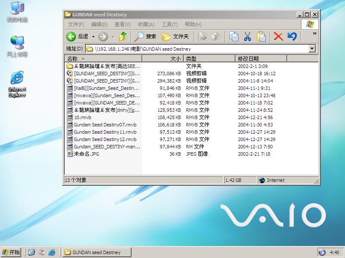Viewport: 345px width, 258px height.
Task: Click the 13 个对象 status bar text
Action: tap(75, 180)
